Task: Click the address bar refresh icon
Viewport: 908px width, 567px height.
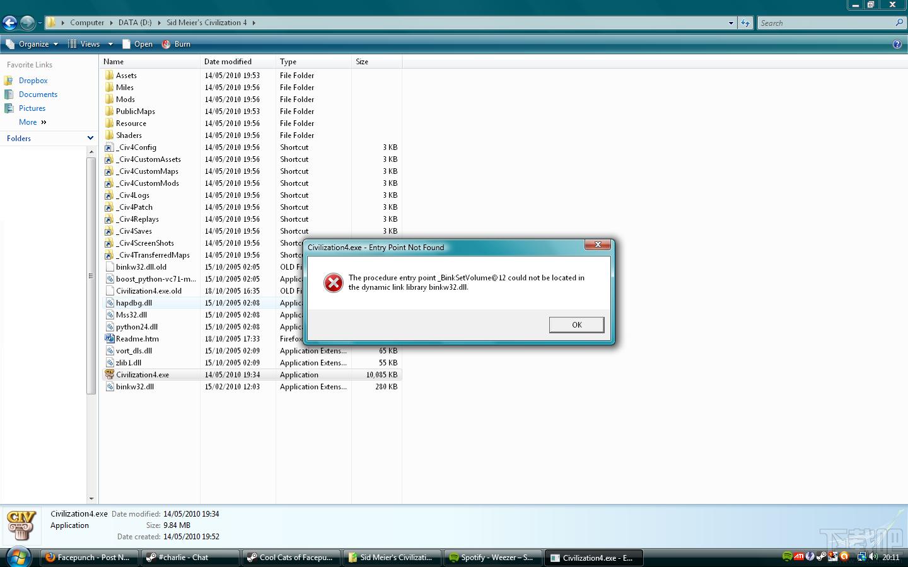Action: pos(745,23)
